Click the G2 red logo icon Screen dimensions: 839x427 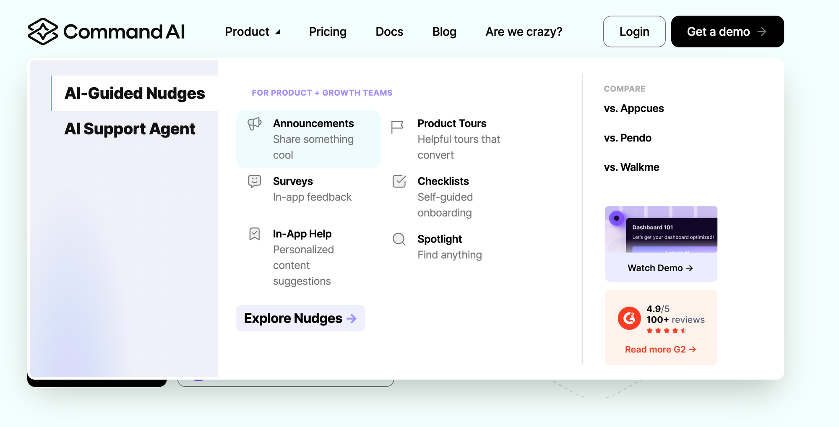pyautogui.click(x=629, y=318)
